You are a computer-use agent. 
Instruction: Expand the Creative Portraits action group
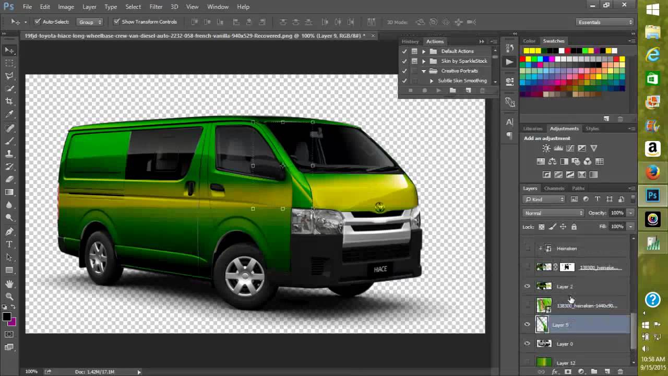pyautogui.click(x=424, y=70)
